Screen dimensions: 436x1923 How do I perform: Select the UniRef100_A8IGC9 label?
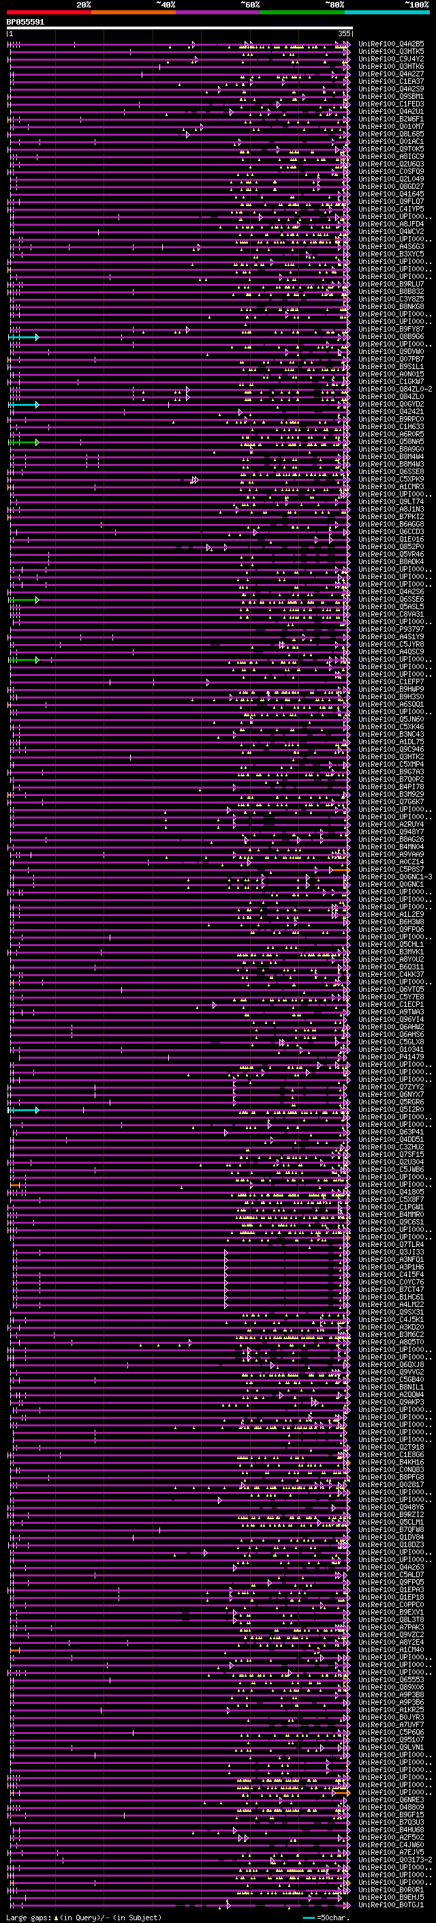[x=391, y=157]
